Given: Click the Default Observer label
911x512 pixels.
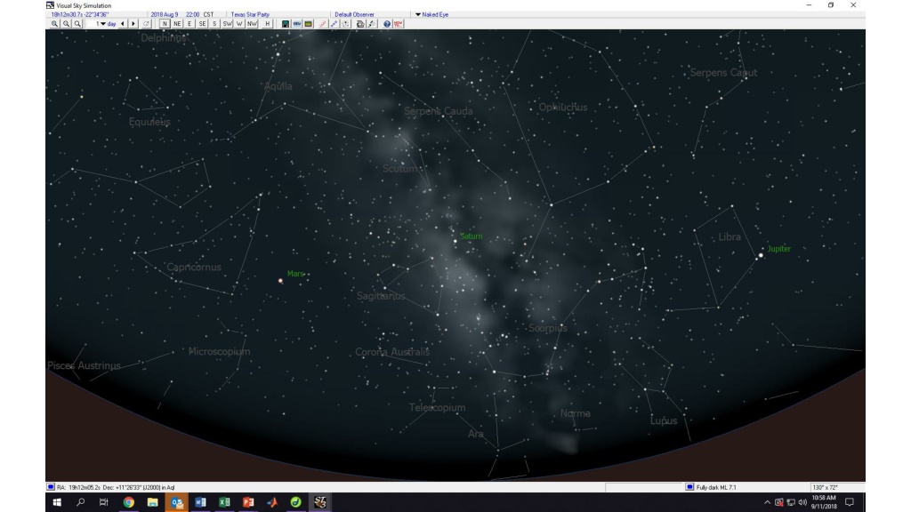Looking at the screenshot, I should 354,14.
